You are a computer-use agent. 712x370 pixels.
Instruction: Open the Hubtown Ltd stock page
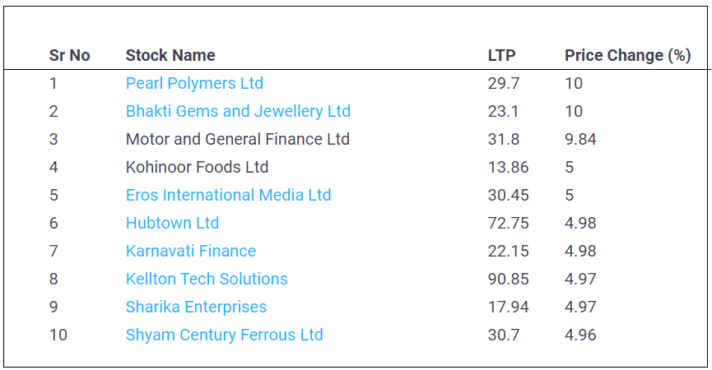click(x=172, y=223)
